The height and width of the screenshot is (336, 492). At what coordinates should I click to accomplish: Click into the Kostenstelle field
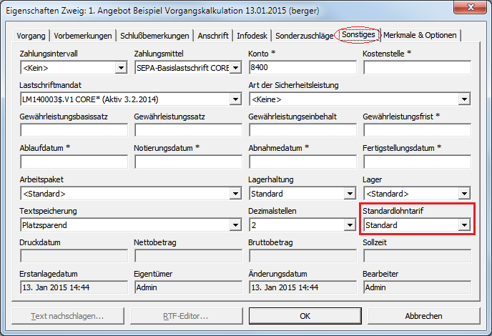(416, 68)
